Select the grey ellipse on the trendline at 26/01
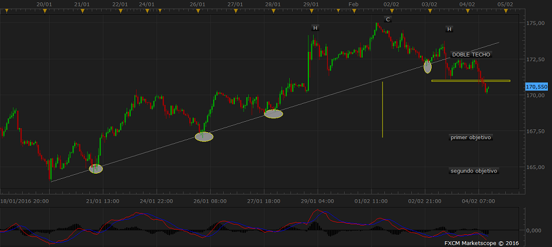Screen dimensions: 552x247 click(x=204, y=137)
